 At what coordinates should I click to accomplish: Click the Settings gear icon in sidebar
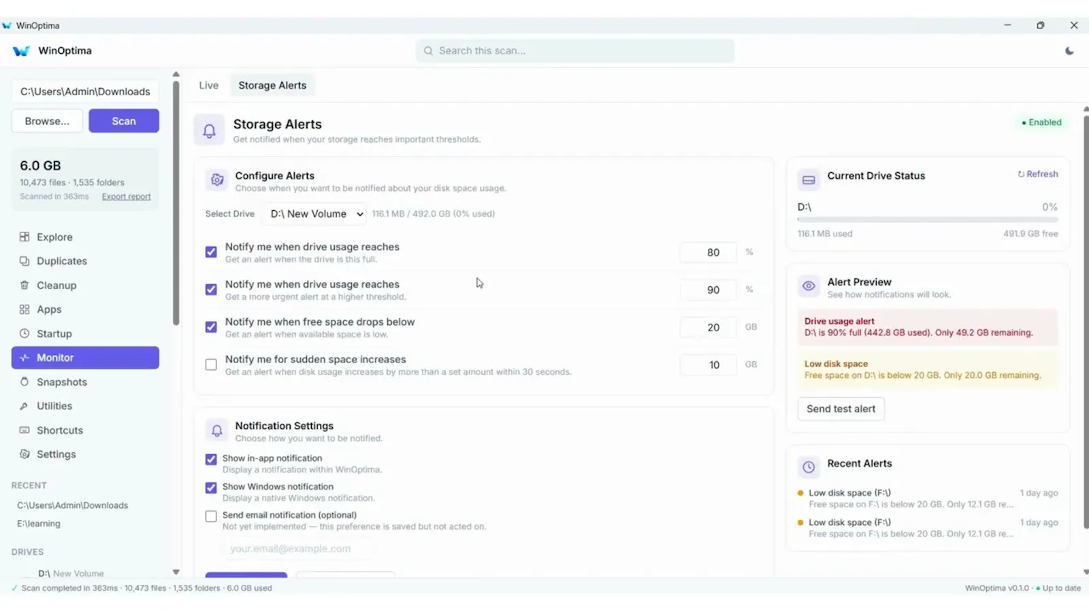tap(25, 454)
